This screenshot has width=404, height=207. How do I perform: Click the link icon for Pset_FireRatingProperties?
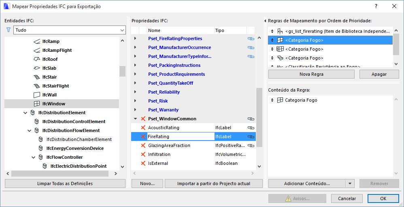[x=251, y=38]
